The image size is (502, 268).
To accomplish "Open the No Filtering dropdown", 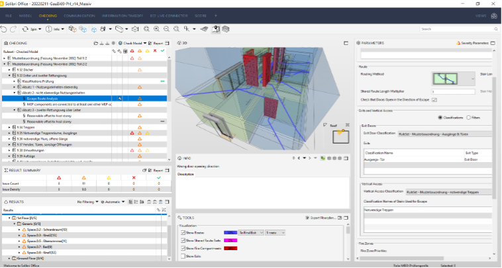I will [90, 201].
